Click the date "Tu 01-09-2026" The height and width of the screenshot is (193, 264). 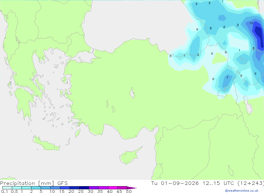(x=175, y=183)
